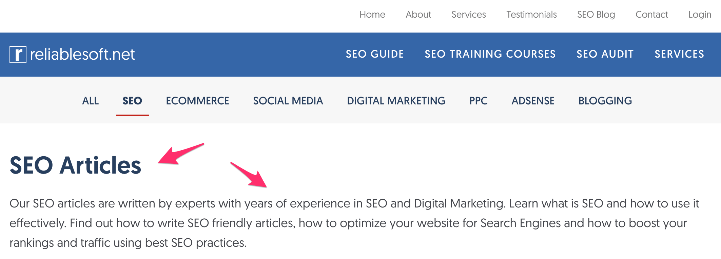Open the SEO AUDIT menu item
Image resolution: width=721 pixels, height=259 pixels.
[x=605, y=54]
